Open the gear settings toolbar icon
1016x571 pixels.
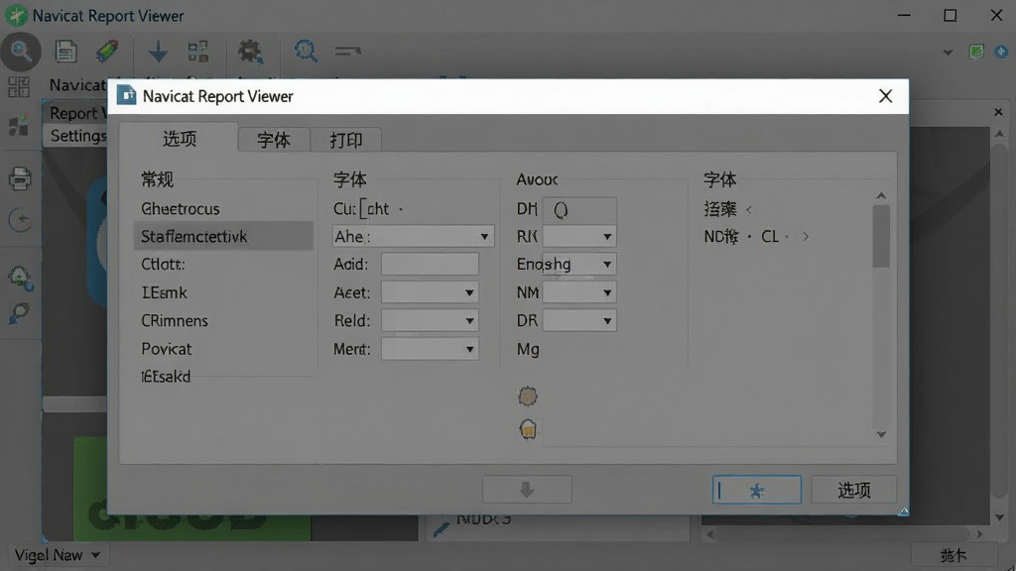(x=250, y=52)
